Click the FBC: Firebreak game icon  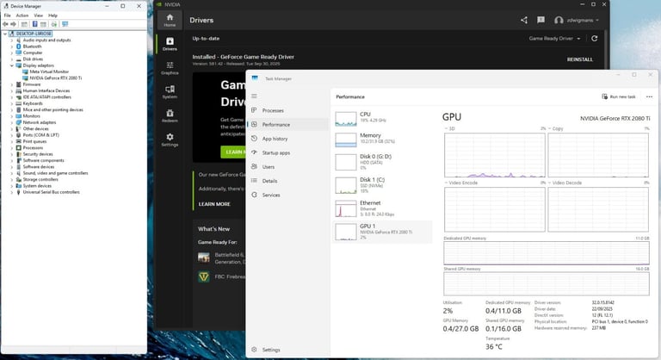pos(204,276)
